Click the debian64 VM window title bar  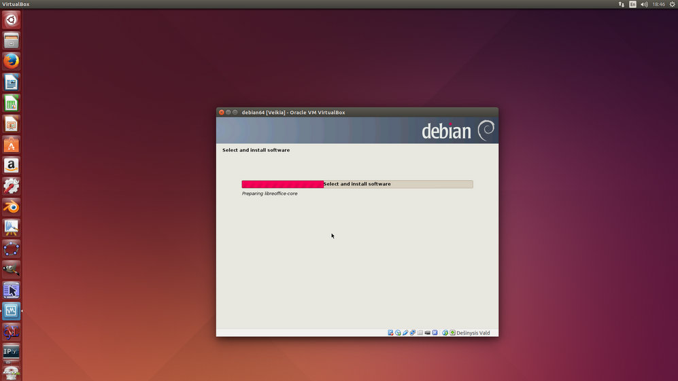(357, 112)
